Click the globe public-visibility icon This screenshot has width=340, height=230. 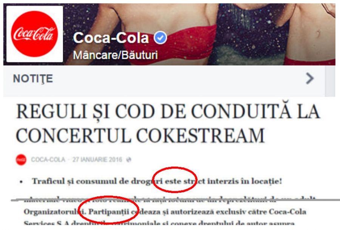129,159
